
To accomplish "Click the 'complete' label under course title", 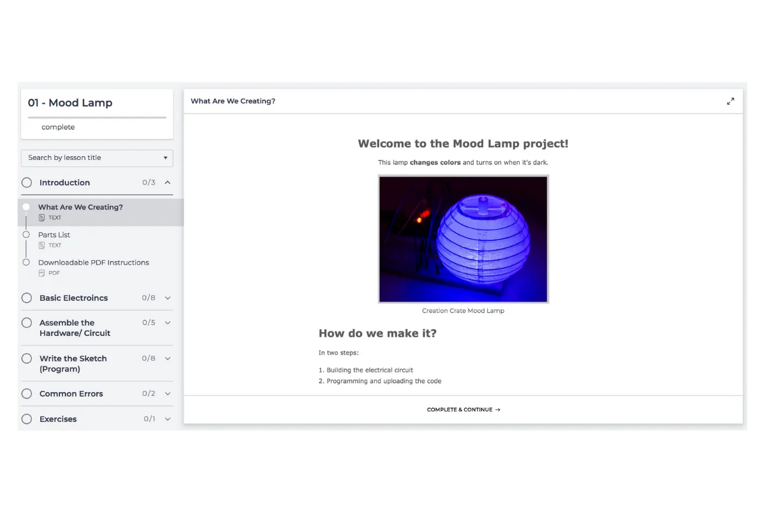I will pos(58,127).
